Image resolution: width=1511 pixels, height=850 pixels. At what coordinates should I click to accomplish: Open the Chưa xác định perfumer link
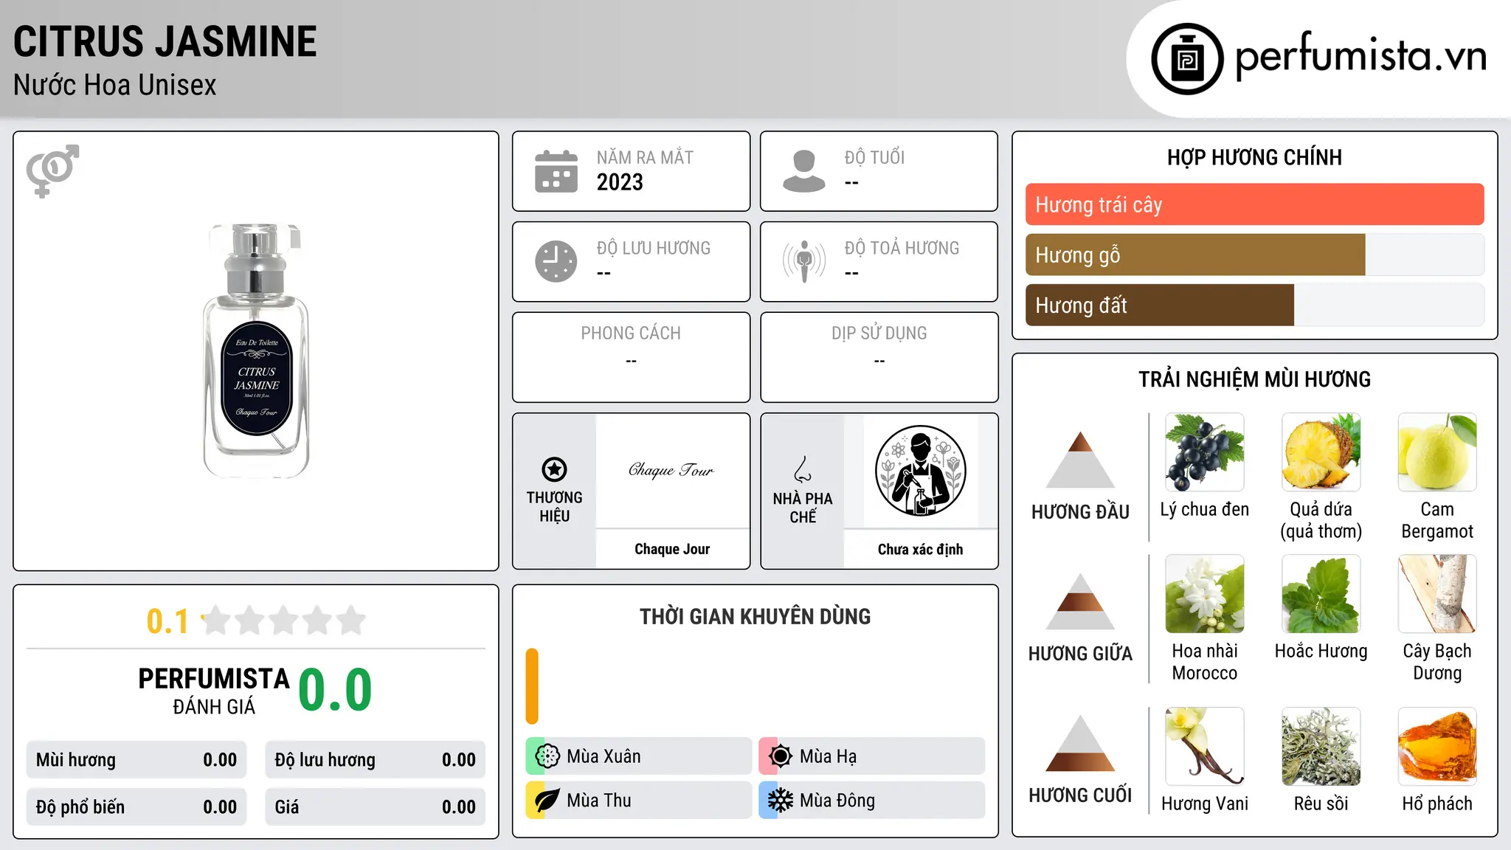point(920,549)
